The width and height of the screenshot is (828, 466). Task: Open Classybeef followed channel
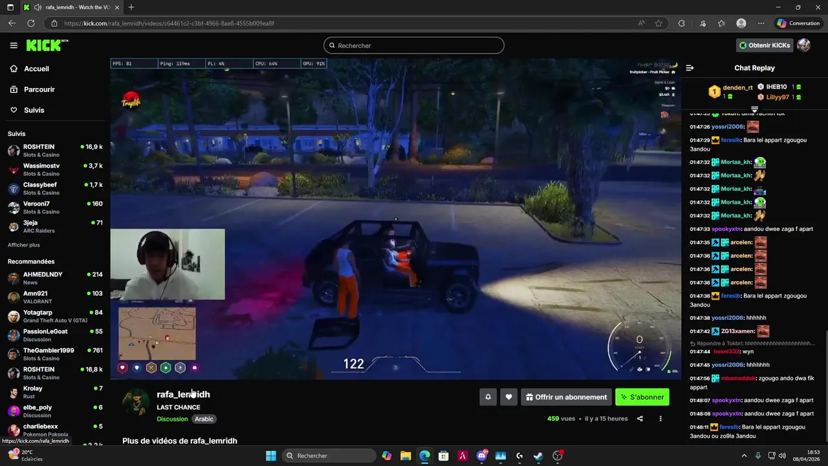tap(55, 188)
